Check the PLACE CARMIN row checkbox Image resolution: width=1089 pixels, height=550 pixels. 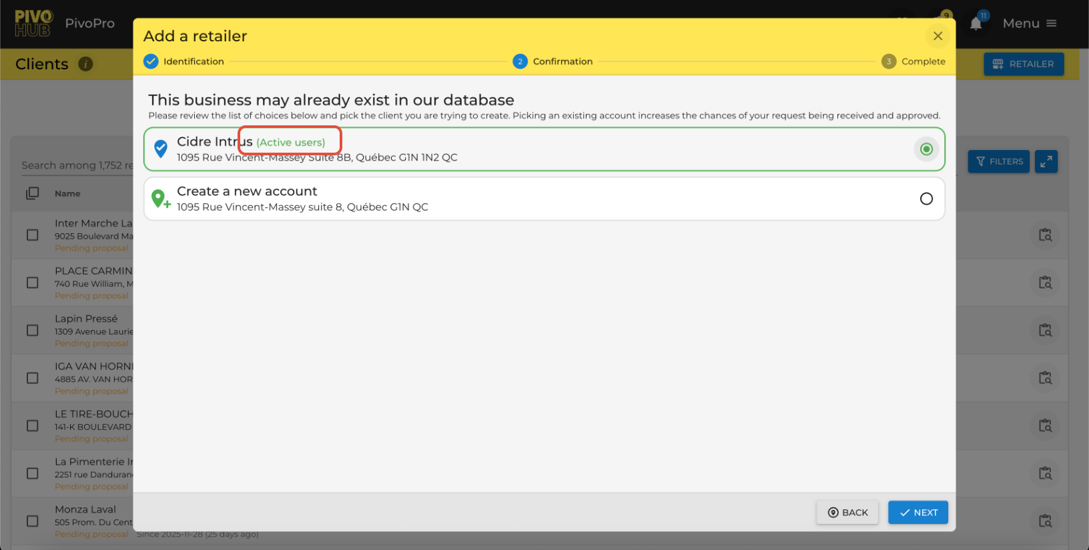[x=33, y=283]
